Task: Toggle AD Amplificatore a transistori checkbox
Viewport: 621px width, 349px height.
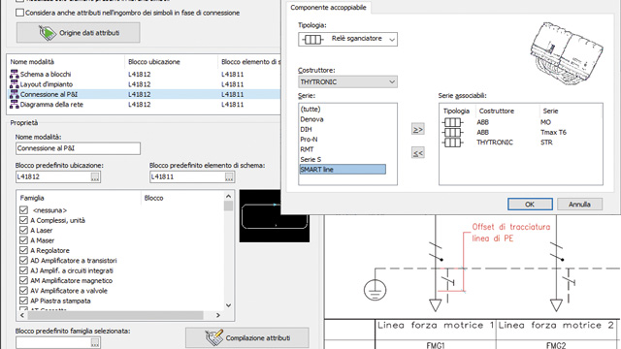Action: pos(23,261)
